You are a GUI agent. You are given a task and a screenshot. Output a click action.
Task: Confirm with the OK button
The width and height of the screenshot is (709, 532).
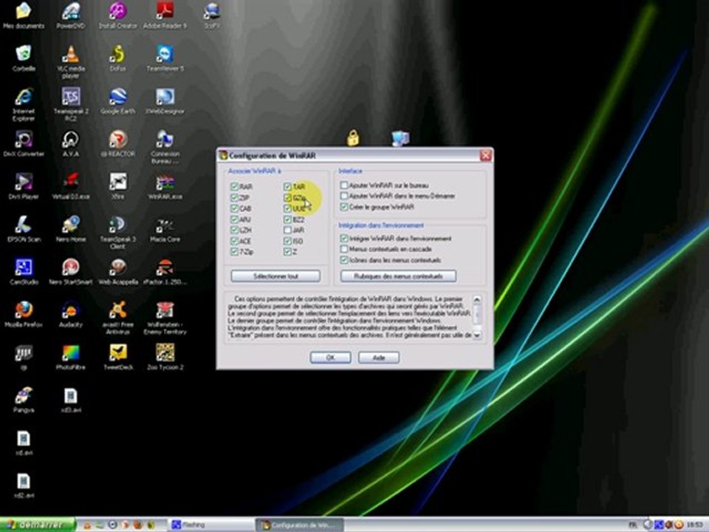[330, 358]
